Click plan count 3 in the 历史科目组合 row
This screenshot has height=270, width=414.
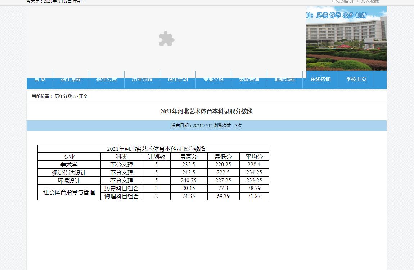tap(157, 188)
